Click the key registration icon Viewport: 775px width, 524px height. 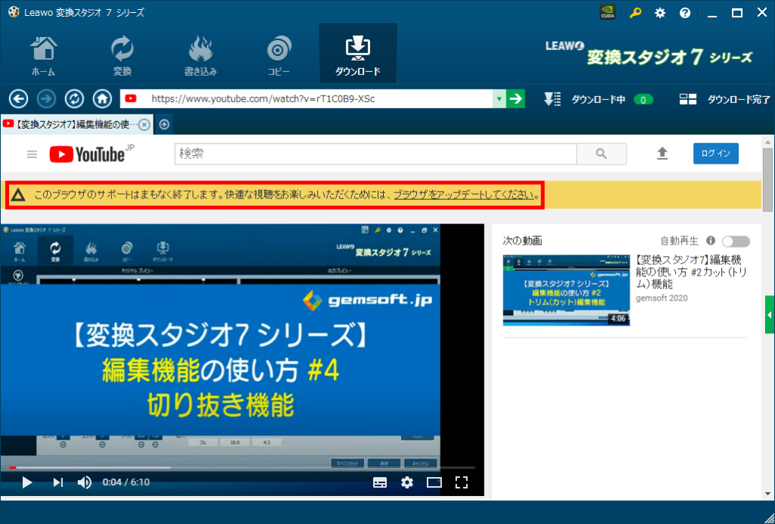click(x=636, y=13)
